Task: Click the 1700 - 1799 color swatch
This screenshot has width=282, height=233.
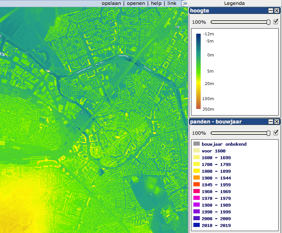Action: pyautogui.click(x=196, y=164)
